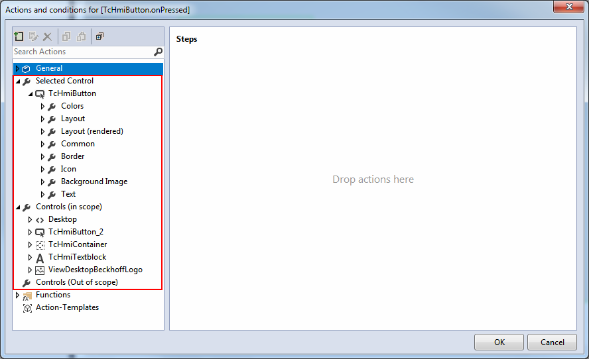Expand ViewDesktopBeckhoffLogo node arrow
The height and width of the screenshot is (359, 589).
pos(30,270)
